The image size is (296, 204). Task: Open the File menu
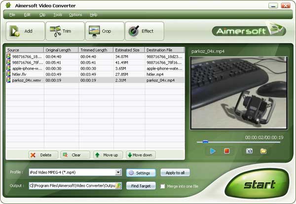12,15
